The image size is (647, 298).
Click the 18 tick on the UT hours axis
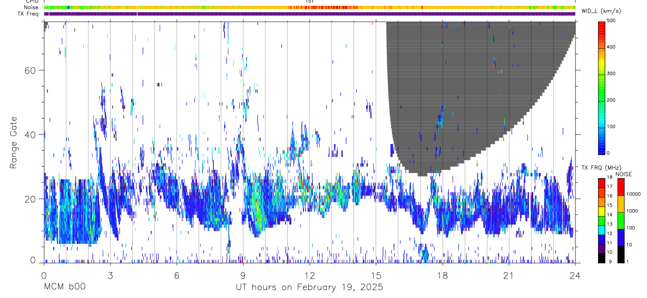coord(443,275)
